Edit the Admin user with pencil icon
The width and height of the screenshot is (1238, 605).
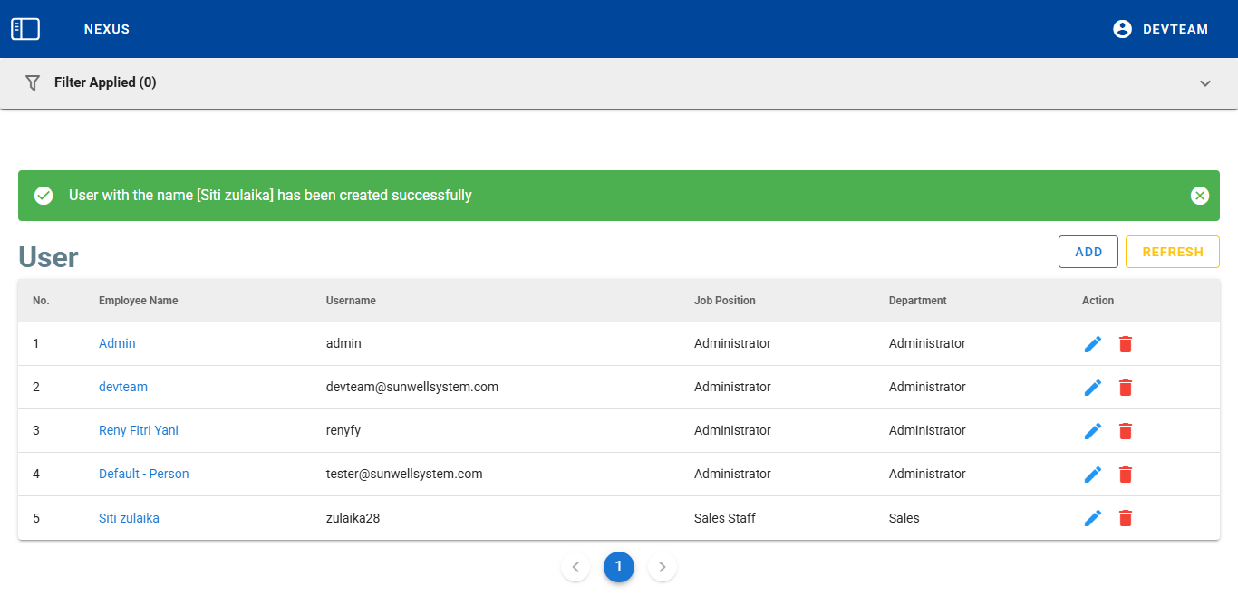click(1093, 344)
